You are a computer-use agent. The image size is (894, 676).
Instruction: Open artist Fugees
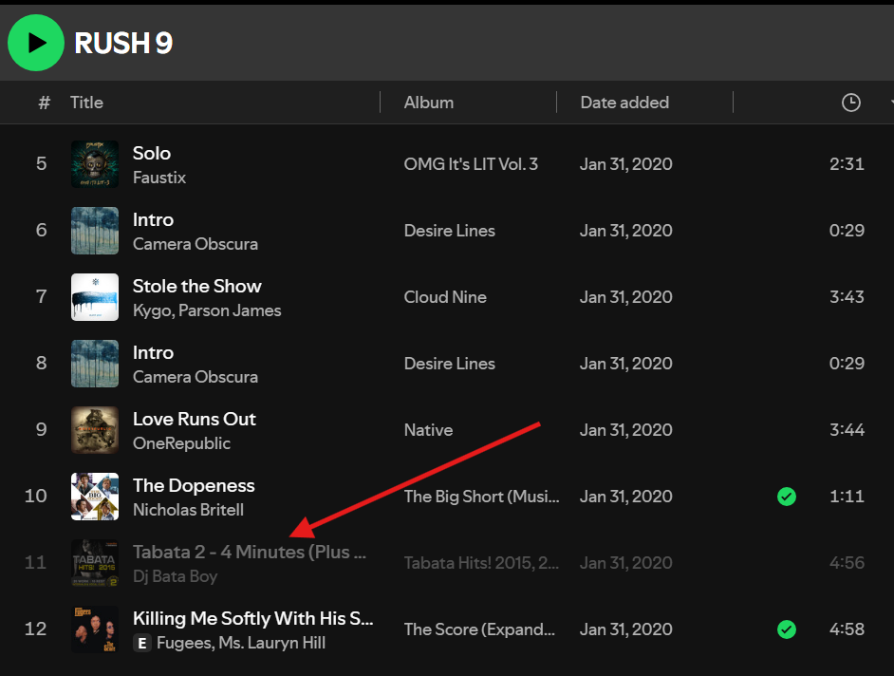click(183, 643)
